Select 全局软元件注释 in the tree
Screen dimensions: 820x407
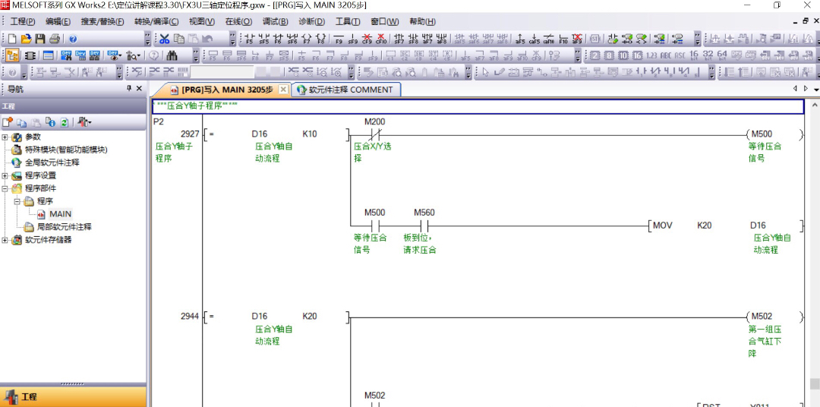tap(52, 162)
